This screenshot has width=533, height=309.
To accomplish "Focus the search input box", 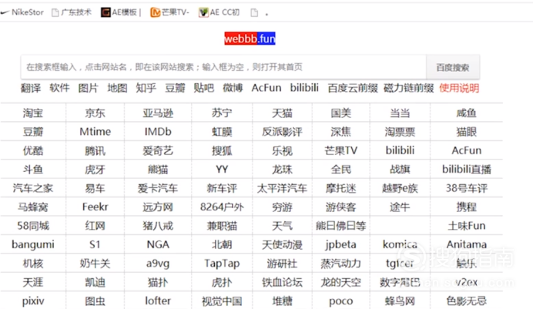I will pos(223,67).
